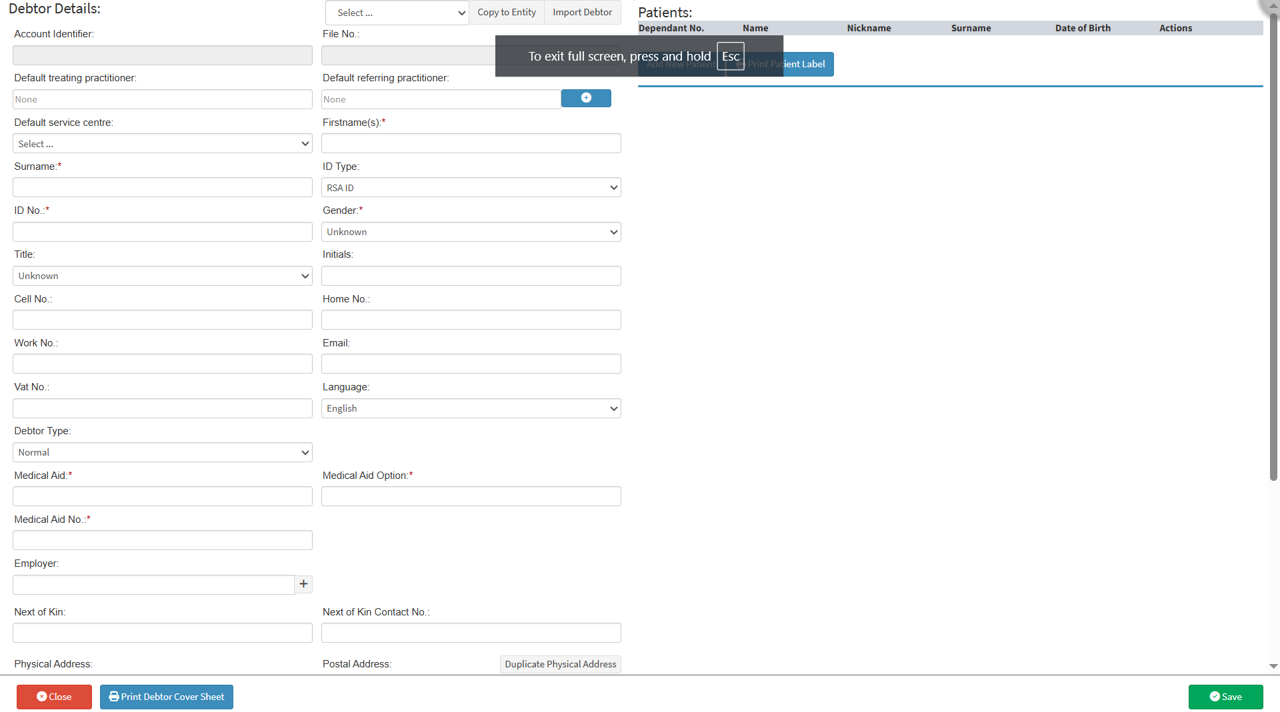This screenshot has width=1280, height=712.
Task: Click the Email input field
Action: [471, 364]
